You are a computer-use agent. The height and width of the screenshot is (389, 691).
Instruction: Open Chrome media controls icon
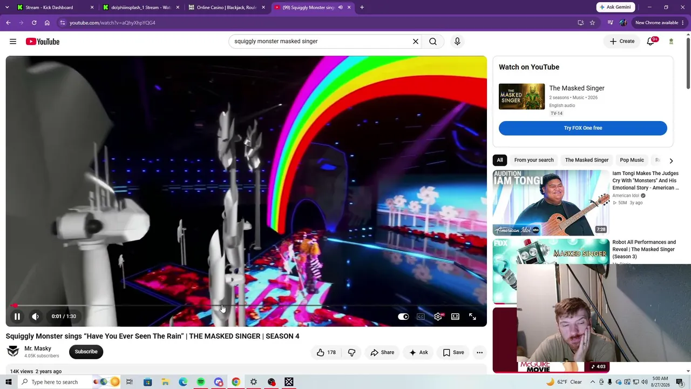click(610, 23)
